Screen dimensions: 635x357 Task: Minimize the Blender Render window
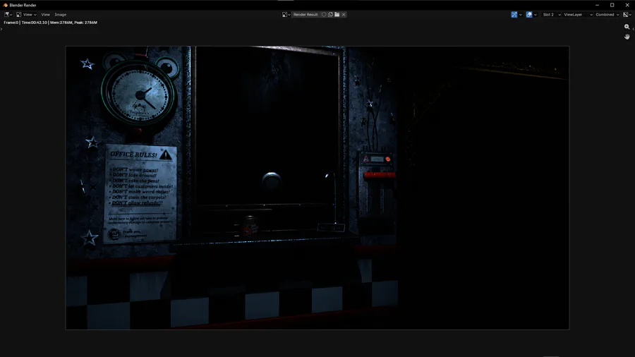click(x=597, y=5)
